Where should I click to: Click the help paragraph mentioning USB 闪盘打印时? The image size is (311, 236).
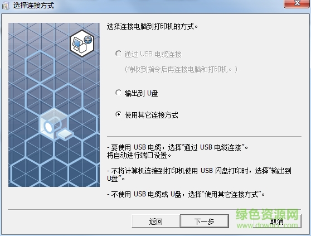coord(199,175)
